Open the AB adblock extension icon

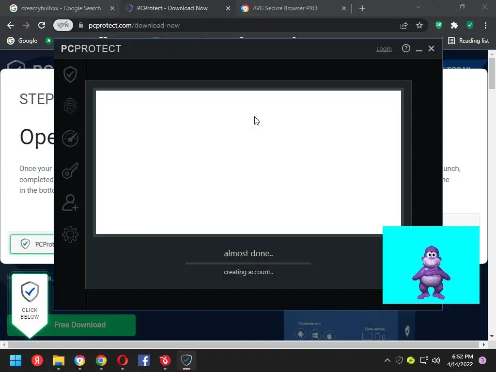point(439,25)
